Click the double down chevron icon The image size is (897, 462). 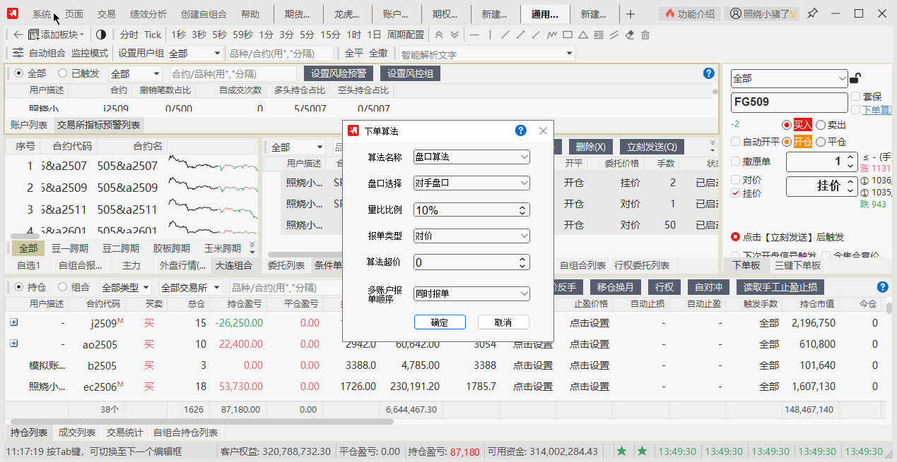(x=455, y=35)
